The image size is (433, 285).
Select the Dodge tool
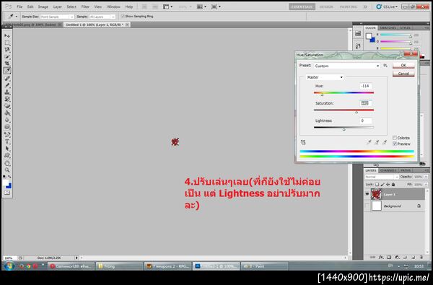7,127
